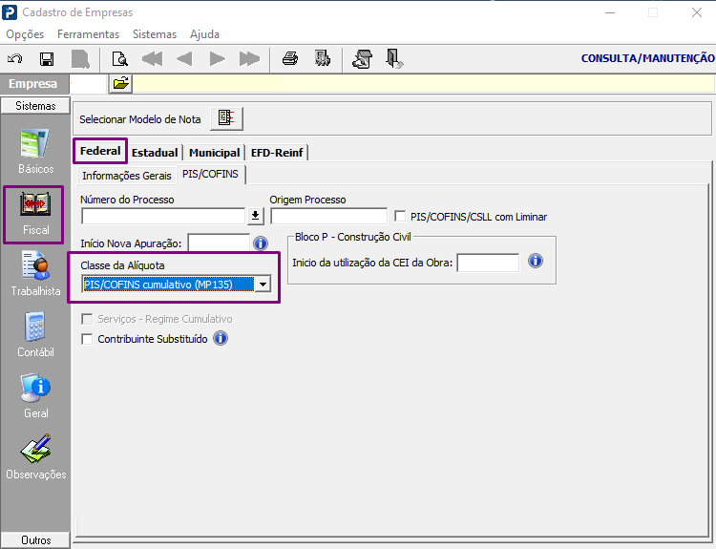The width and height of the screenshot is (716, 549).
Task: Expand the Classe da Alíquota dropdown
Action: pos(263,285)
